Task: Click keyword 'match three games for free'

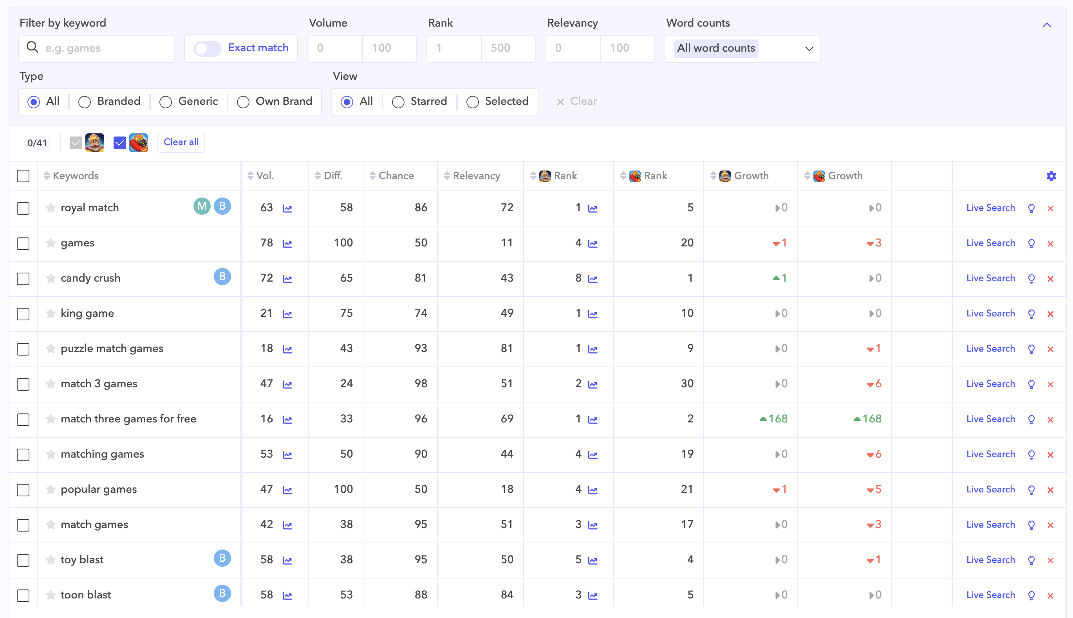Action: pos(128,419)
